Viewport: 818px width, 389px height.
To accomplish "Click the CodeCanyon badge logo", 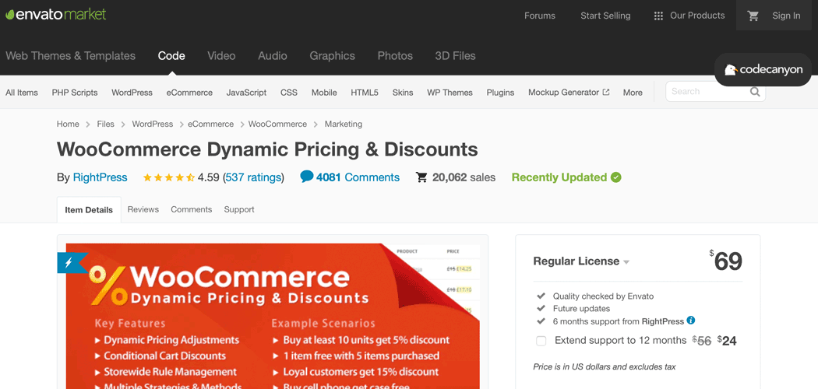I will coord(763,70).
